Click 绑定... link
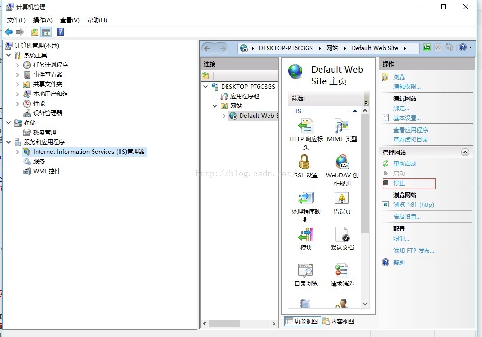Image resolution: width=482 pixels, height=337 pixels. pos(401,108)
